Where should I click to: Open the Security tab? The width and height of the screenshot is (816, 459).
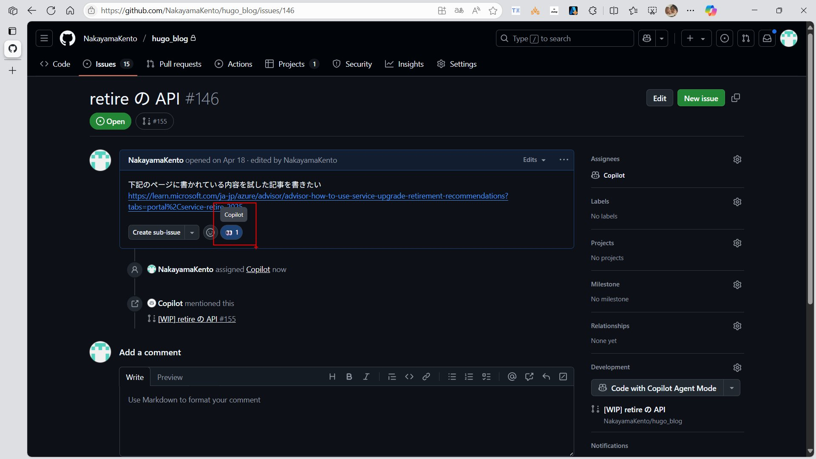click(352, 64)
